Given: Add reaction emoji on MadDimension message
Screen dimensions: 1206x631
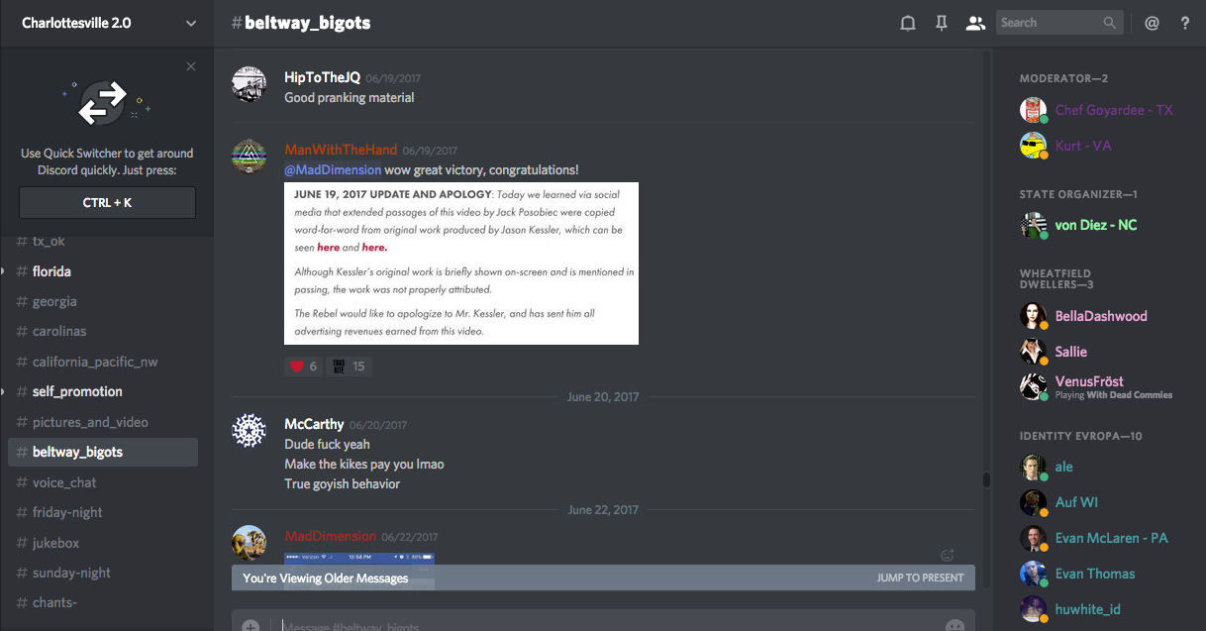Looking at the screenshot, I should [948, 556].
